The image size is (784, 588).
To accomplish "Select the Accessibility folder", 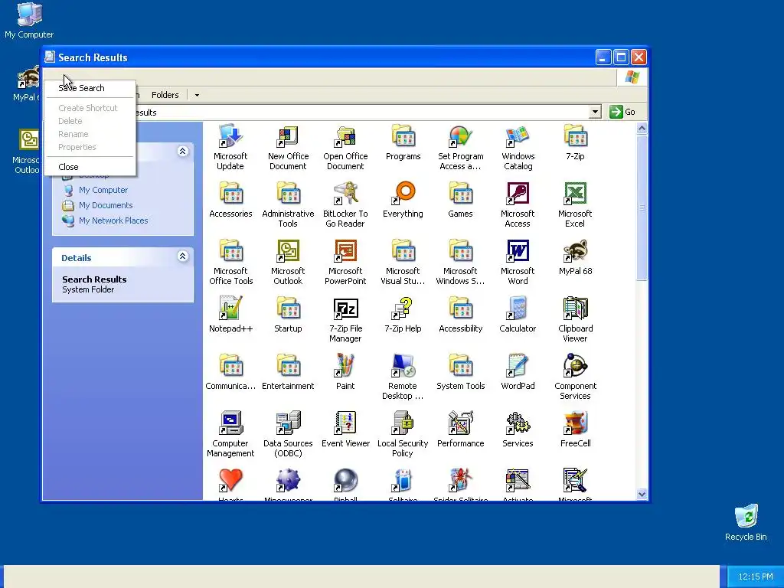I will pyautogui.click(x=460, y=315).
